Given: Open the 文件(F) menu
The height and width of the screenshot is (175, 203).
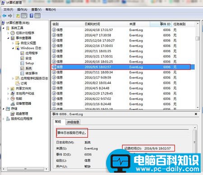Looking at the screenshot, I should [x=8, y=9].
